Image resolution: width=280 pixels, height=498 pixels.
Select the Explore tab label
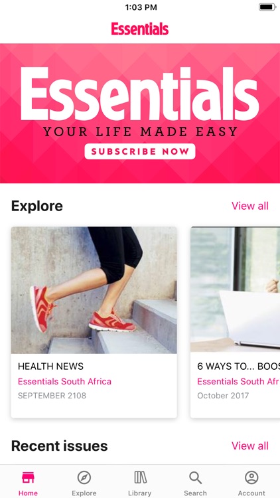pos(84,493)
